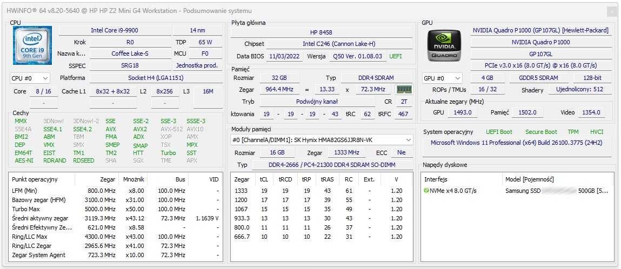Click the green memory module icon
This screenshot has height=269, width=621.
tap(404, 90)
